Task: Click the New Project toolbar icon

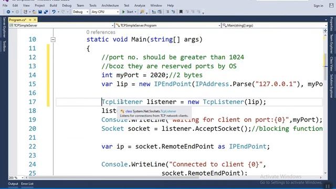Action: (25, 12)
